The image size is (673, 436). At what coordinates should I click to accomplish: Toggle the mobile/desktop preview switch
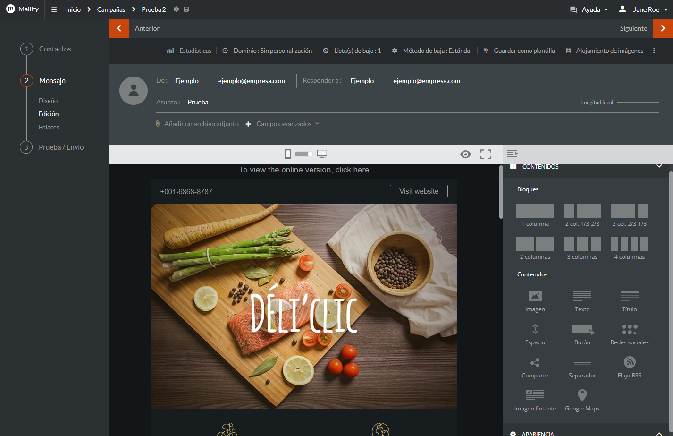tap(303, 154)
